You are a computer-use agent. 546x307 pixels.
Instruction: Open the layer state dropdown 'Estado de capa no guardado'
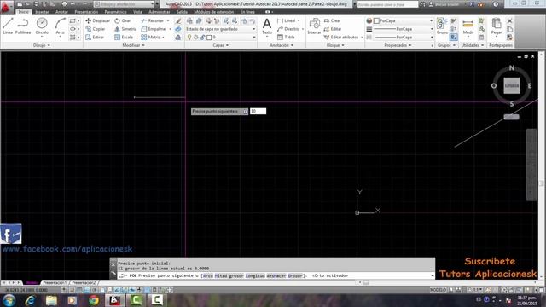click(x=221, y=29)
